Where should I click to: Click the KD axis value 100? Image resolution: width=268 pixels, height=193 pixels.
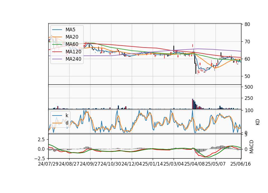249,110
